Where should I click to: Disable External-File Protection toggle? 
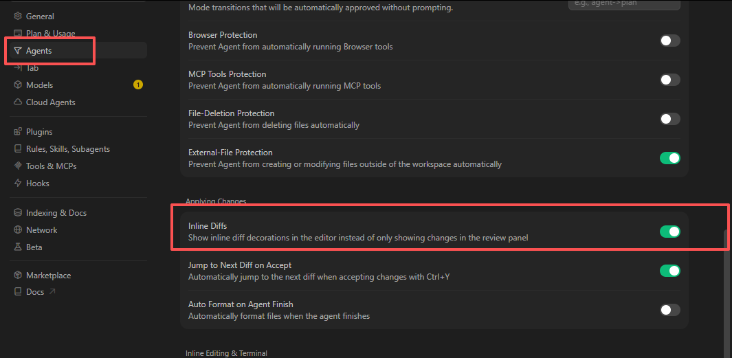[669, 158]
